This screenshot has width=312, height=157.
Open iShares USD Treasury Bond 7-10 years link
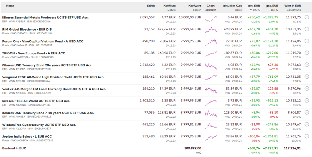pyautogui.click(x=48, y=113)
